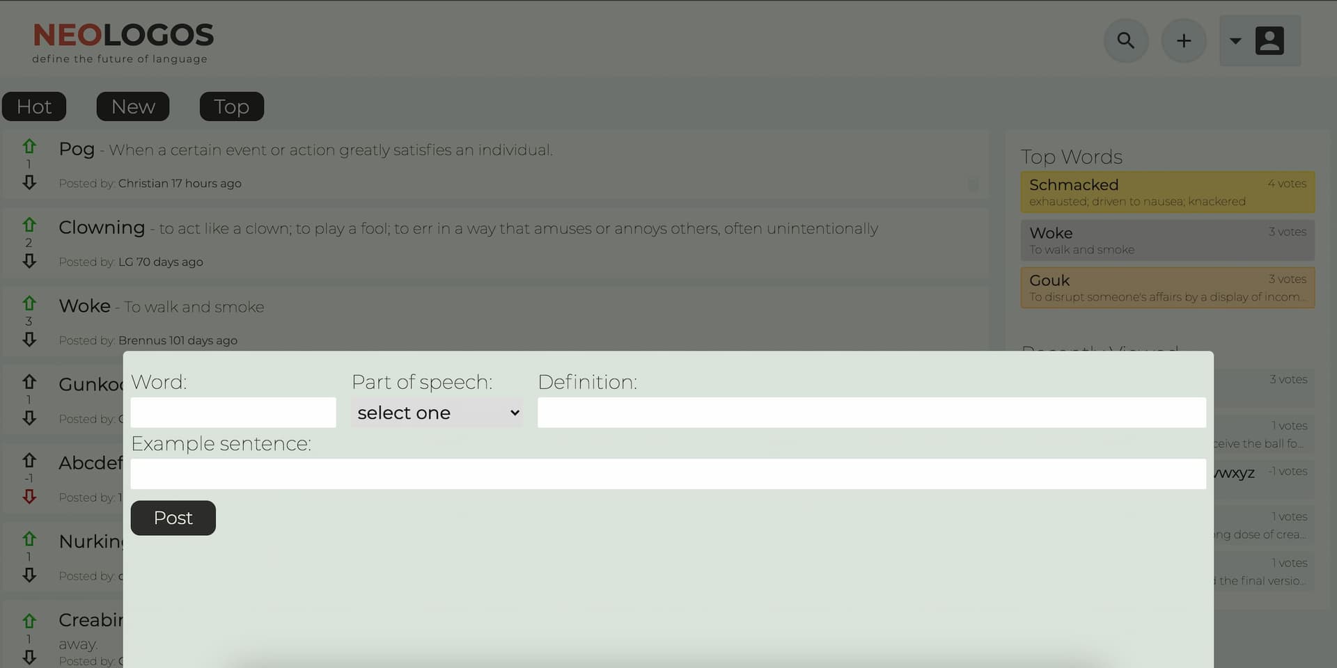1337x668 pixels.
Task: Upvote the word Clowning
Action: coord(29,225)
